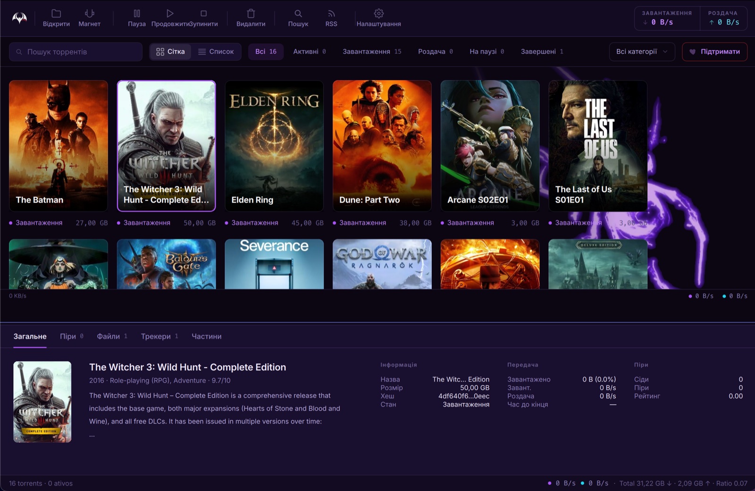
Task: Select The Batman poster card
Action: tap(59, 146)
